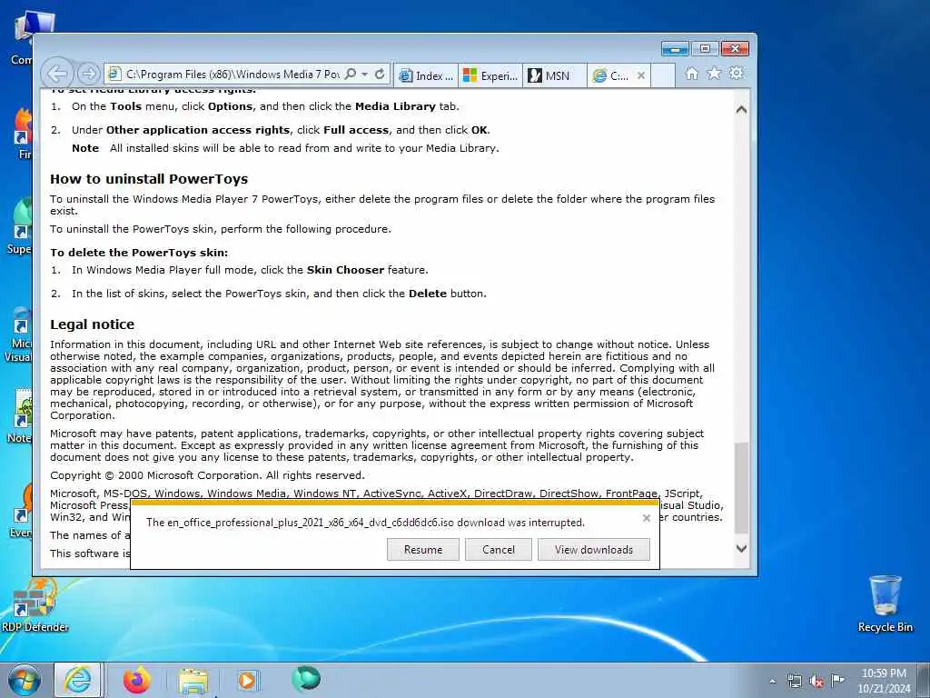The image size is (930, 698).
Task: Open a new tab with the blank tab button
Action: click(663, 76)
